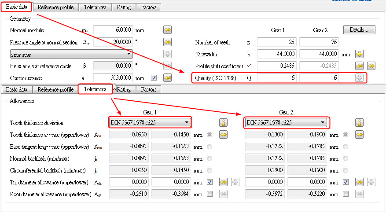Click greyed icon beside Helix angle field
Screen dimensions: 386x213
(167, 66)
